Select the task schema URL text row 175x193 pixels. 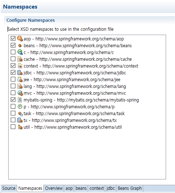[74, 114]
